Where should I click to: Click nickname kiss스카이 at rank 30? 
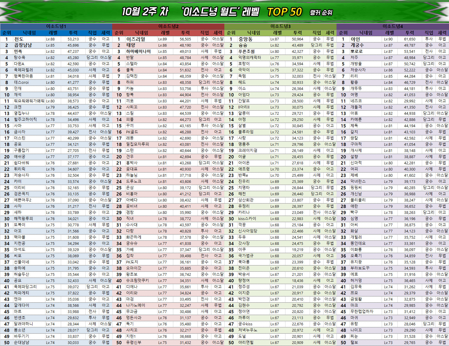click(x=247, y=219)
